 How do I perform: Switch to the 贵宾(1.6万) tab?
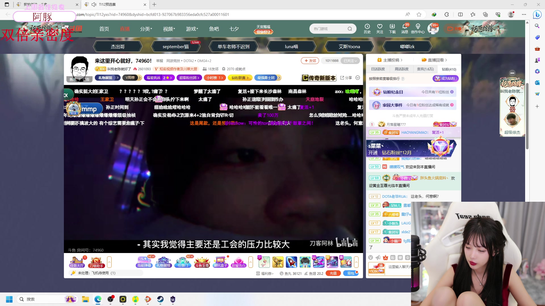[x=425, y=69]
